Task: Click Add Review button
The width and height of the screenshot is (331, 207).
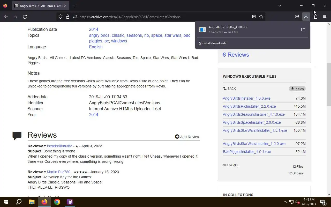Action: coord(187,137)
